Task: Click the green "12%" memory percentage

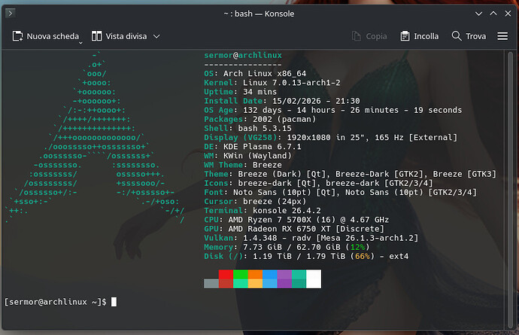Action: coord(357,247)
